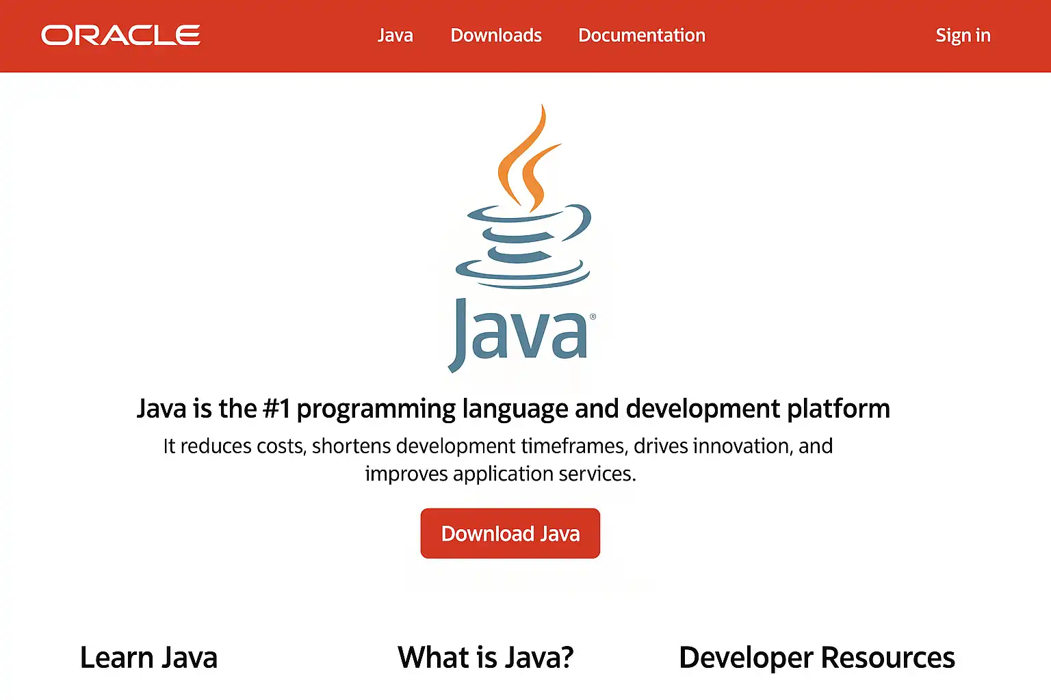Open the Downloads navigation item

tap(496, 36)
